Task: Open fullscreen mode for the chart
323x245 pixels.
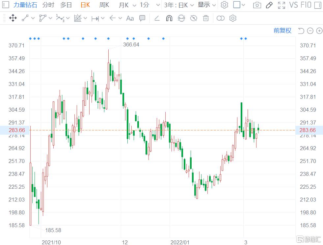Action: tap(282, 5)
